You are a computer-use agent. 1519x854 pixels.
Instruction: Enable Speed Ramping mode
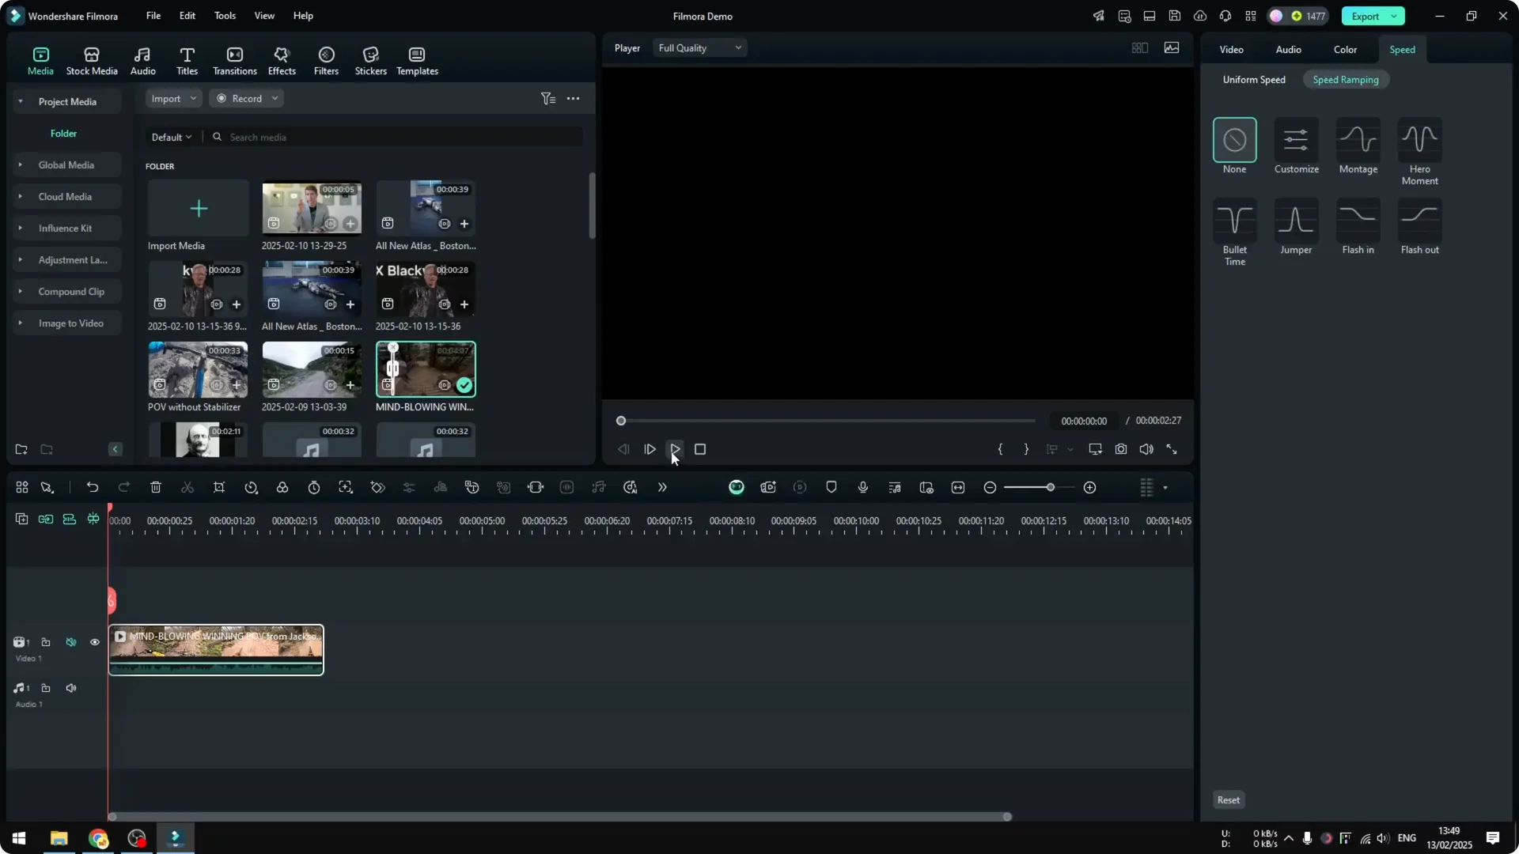[x=1346, y=79]
